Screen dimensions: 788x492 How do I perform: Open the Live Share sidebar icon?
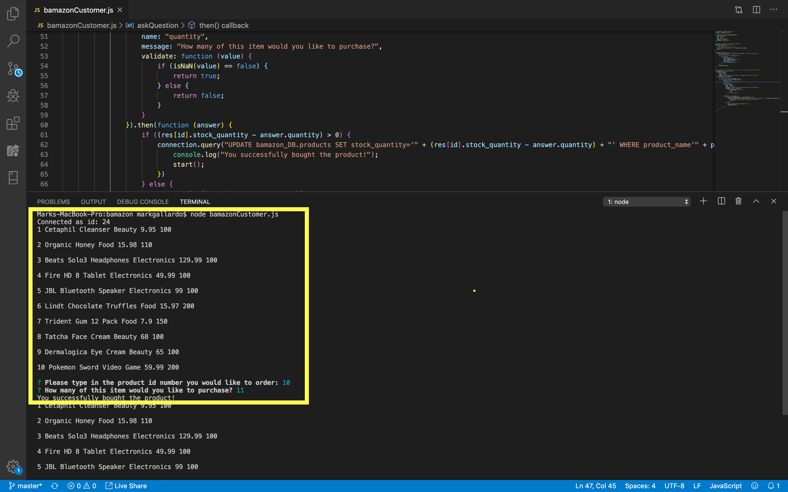point(13,151)
